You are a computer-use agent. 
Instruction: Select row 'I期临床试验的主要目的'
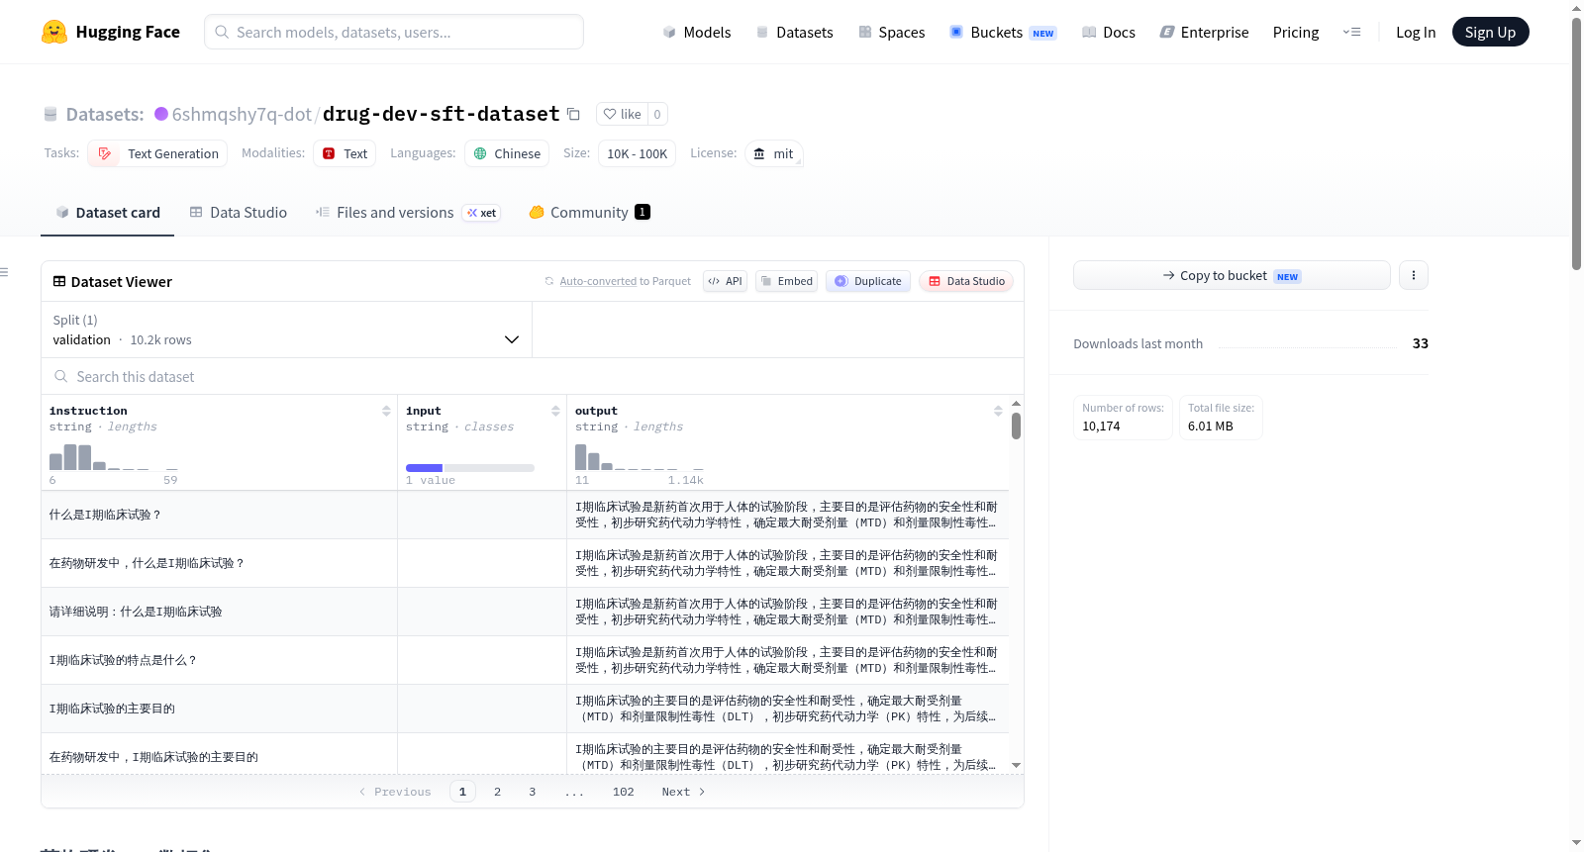pos(525,709)
